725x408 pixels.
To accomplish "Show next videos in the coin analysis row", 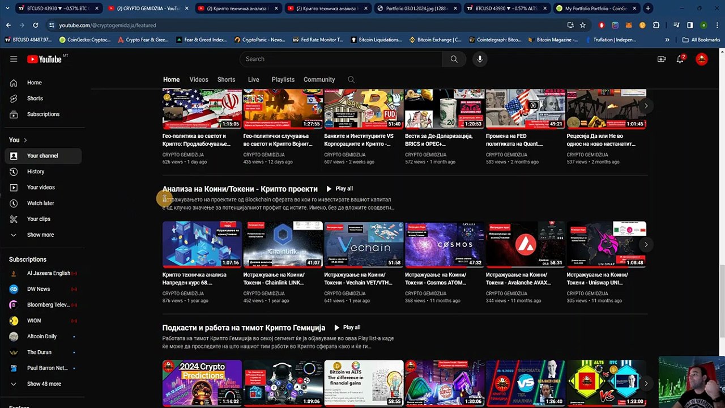I will pyautogui.click(x=646, y=245).
